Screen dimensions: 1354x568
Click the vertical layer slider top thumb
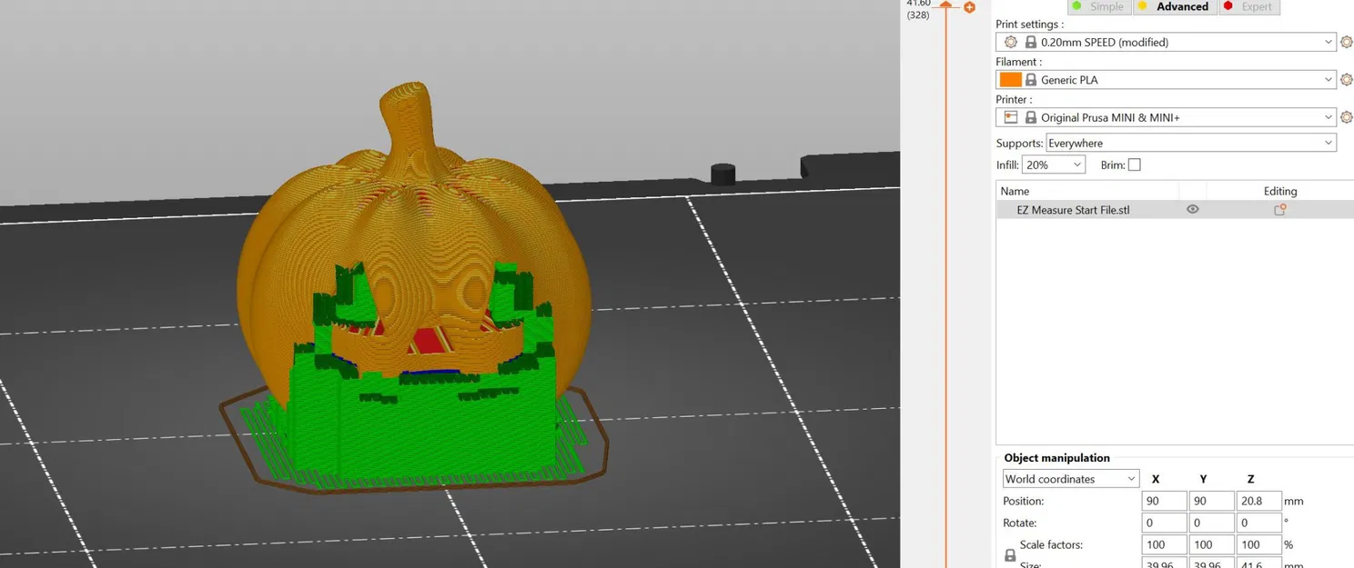[946, 5]
